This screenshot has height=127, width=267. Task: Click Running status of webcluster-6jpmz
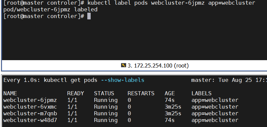(106, 100)
